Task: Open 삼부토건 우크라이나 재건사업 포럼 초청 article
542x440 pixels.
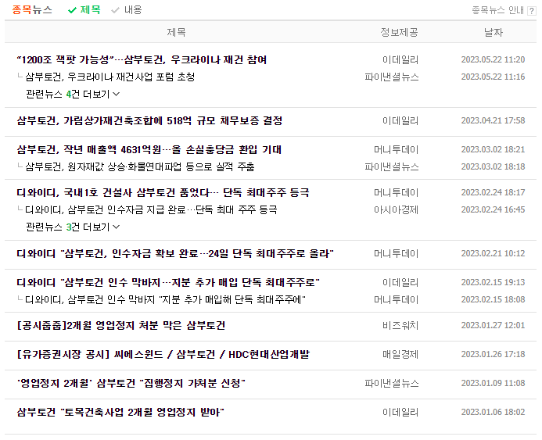Action: (110, 77)
